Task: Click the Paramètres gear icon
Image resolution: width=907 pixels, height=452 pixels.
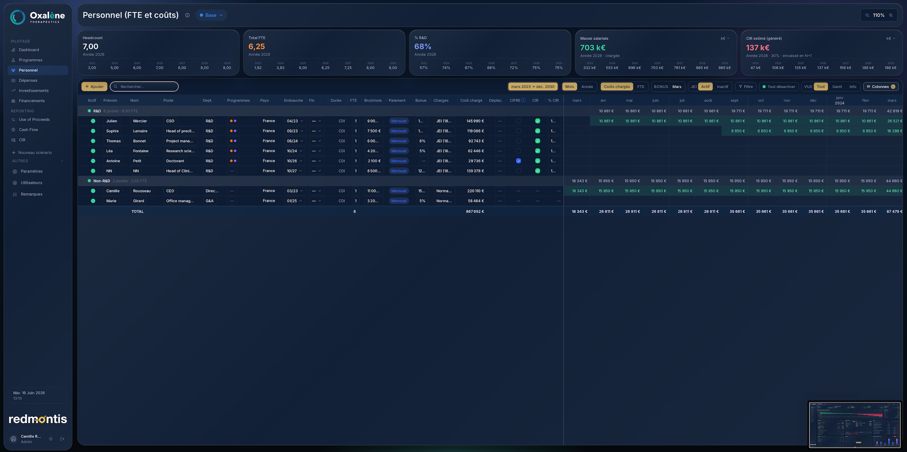Action: coord(15,172)
